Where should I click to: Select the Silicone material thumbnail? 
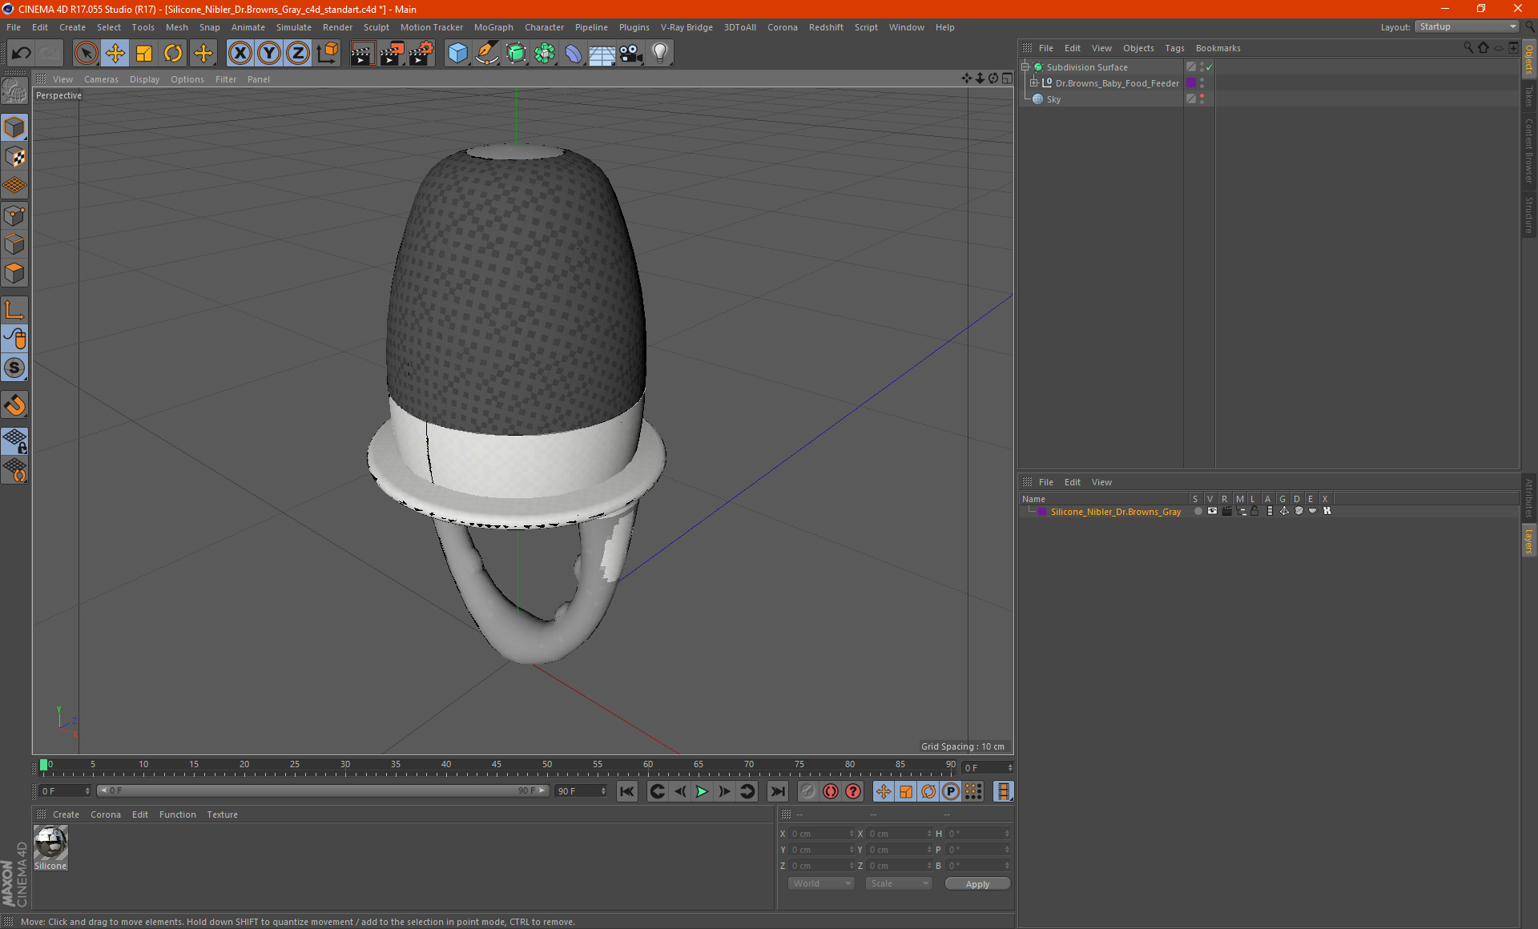point(50,843)
